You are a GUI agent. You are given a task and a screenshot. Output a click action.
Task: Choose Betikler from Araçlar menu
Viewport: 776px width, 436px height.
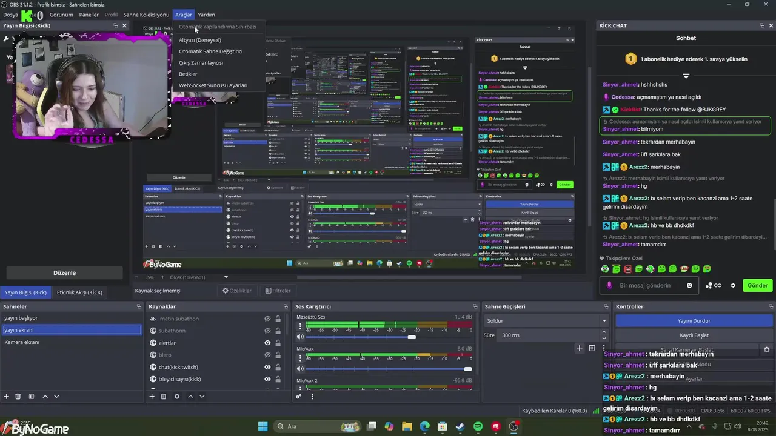tap(188, 74)
